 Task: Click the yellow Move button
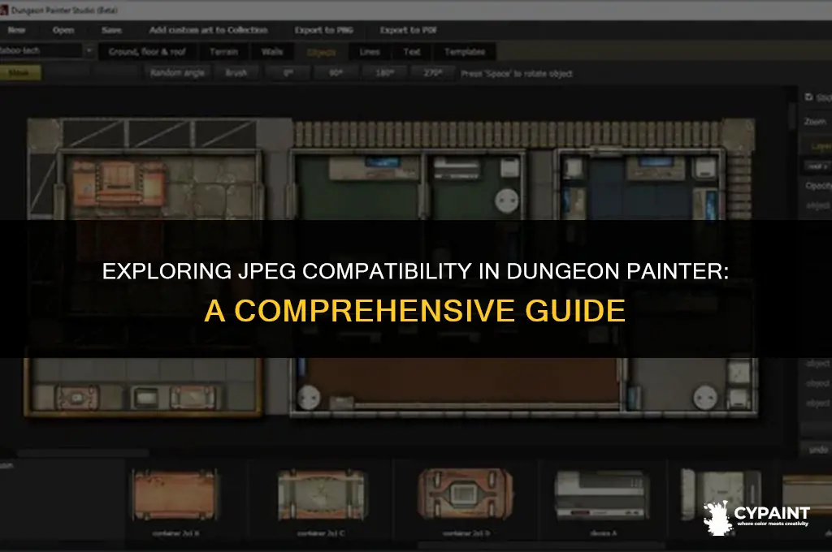click(x=19, y=72)
